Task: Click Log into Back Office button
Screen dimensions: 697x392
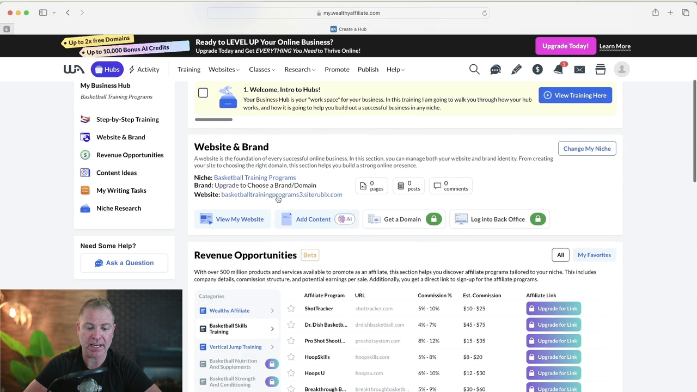Action: click(x=499, y=219)
